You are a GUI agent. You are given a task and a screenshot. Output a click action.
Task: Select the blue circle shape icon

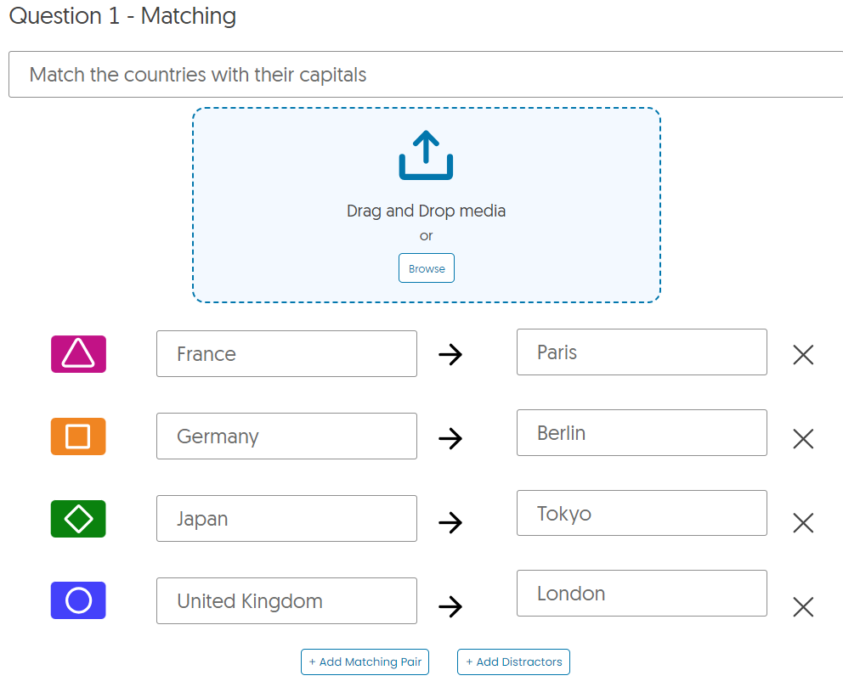coord(78,600)
